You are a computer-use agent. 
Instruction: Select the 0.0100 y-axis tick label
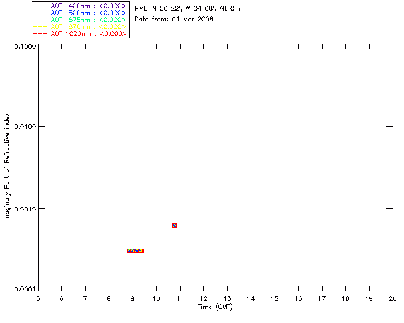click(25, 127)
